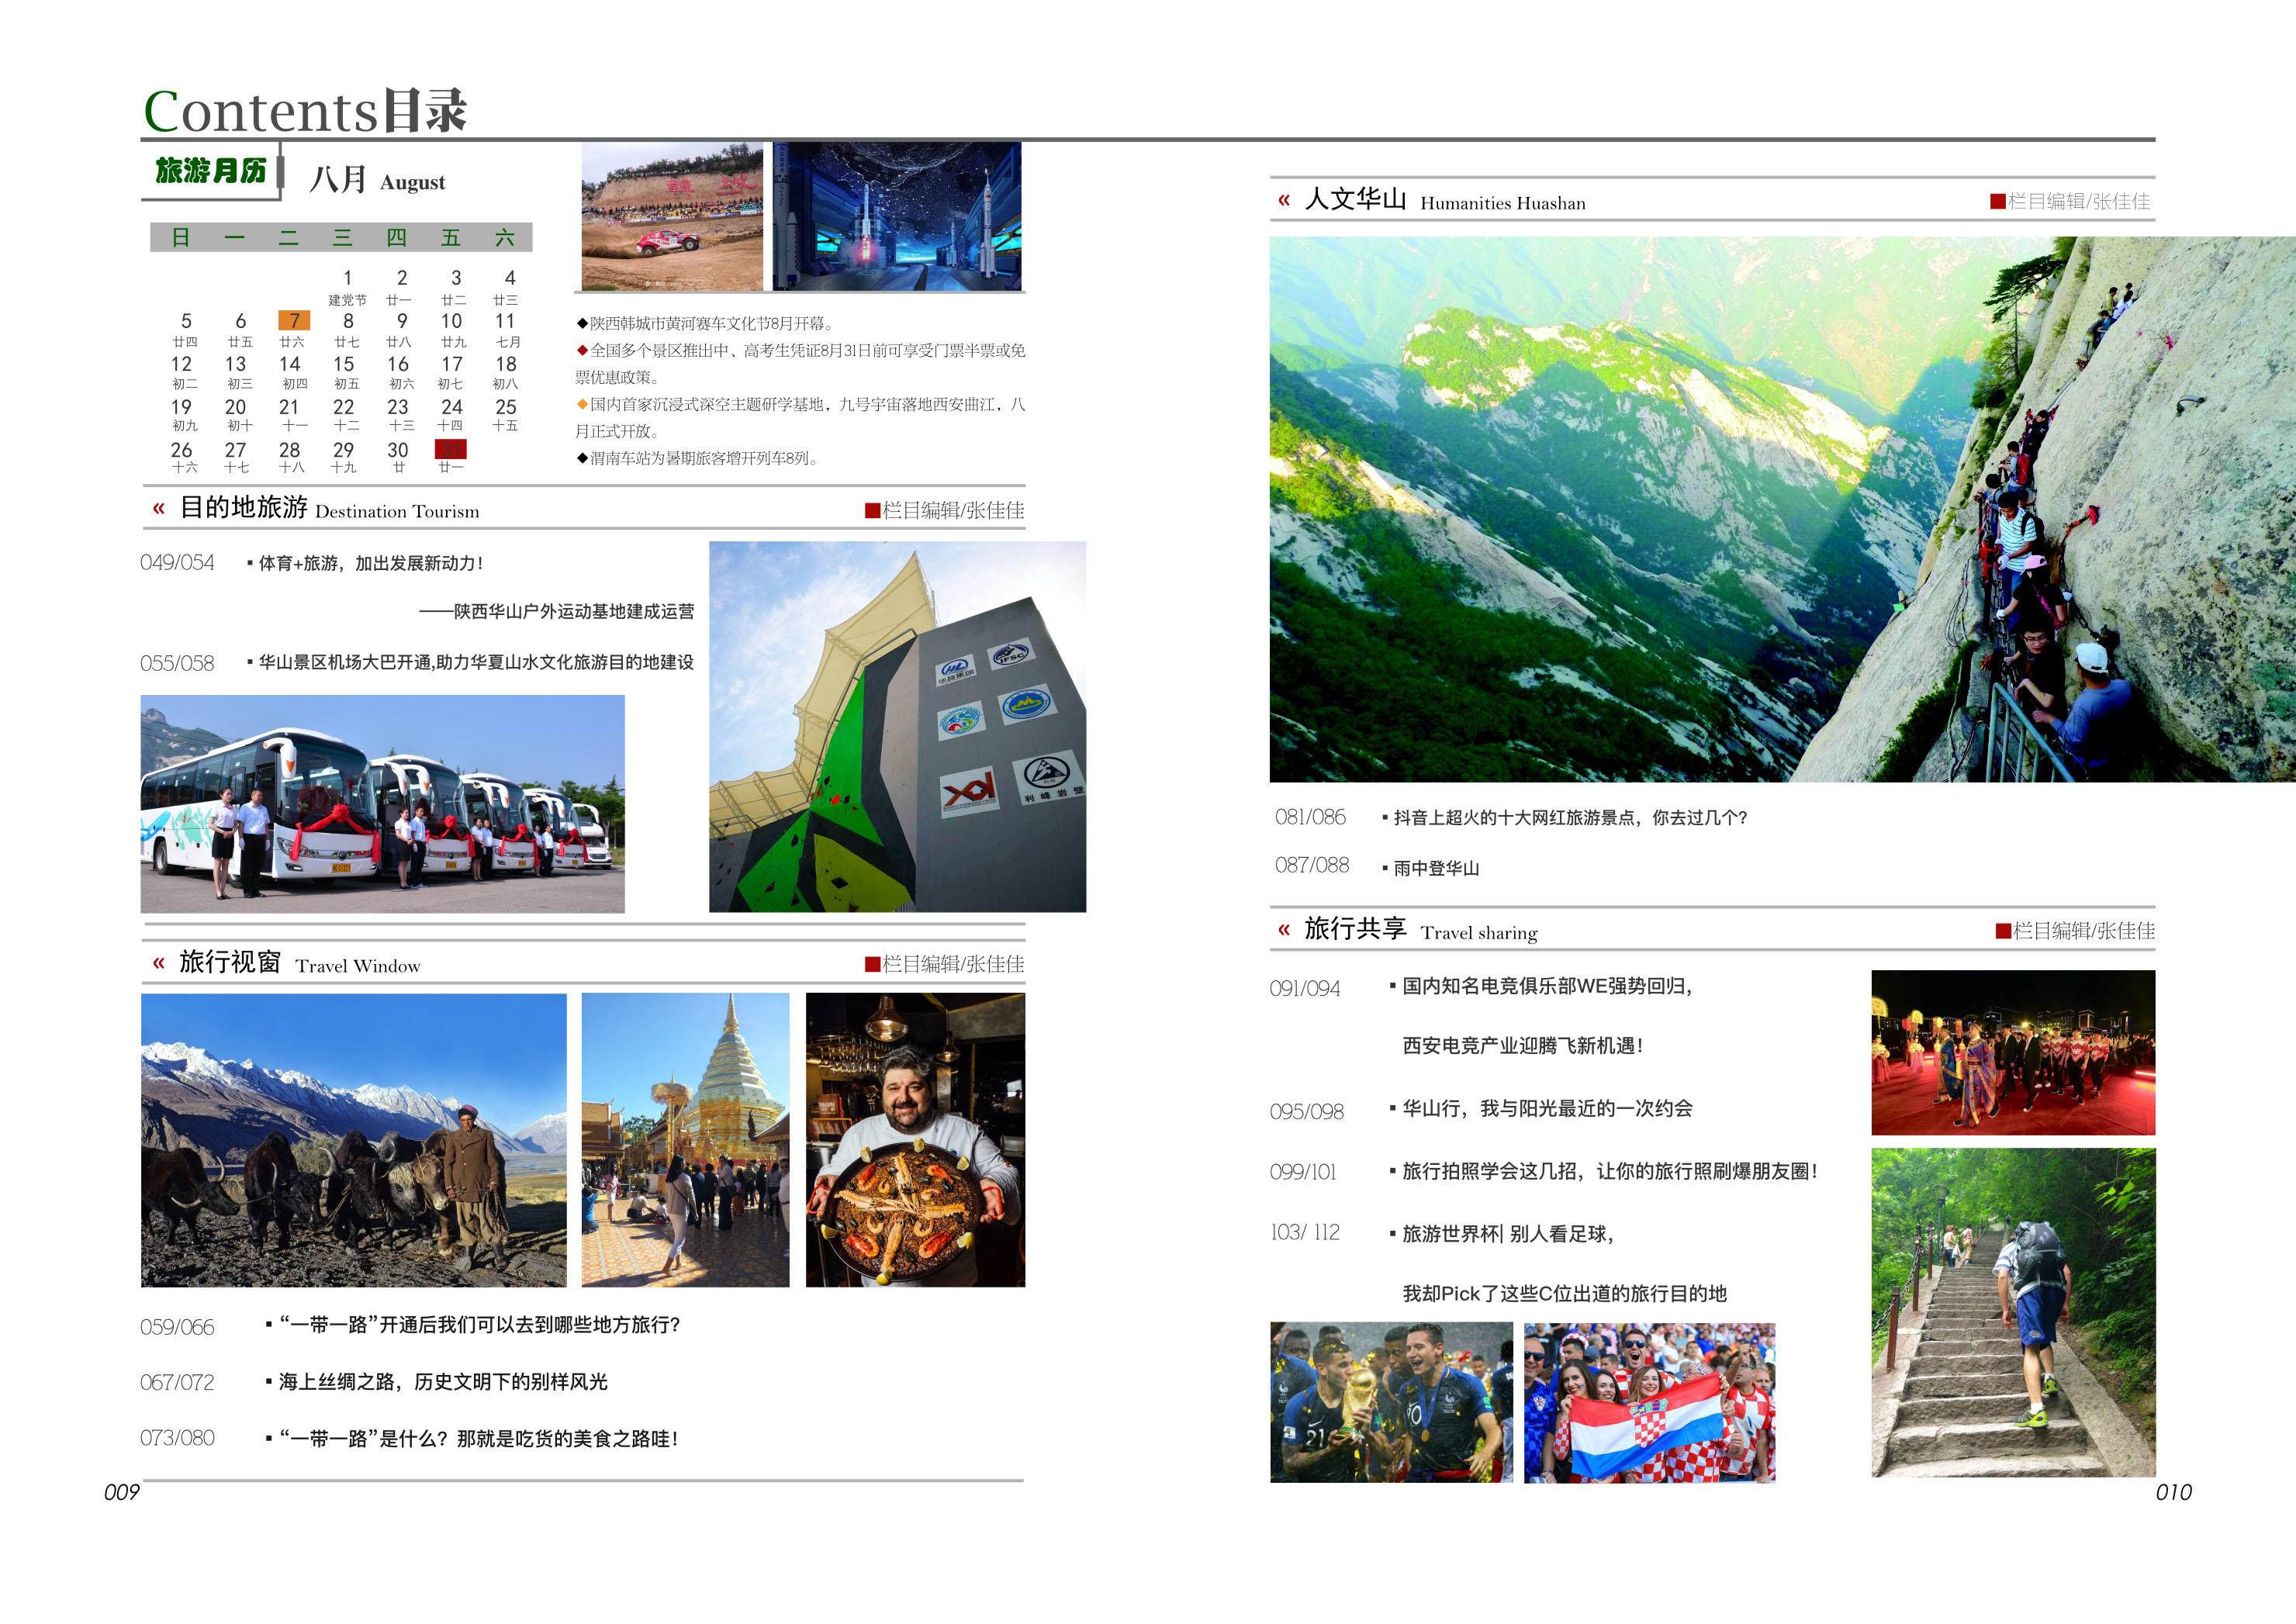Select the orange-highlighted date 7 in calendar
This screenshot has height=1624, width=2296.
(x=294, y=321)
